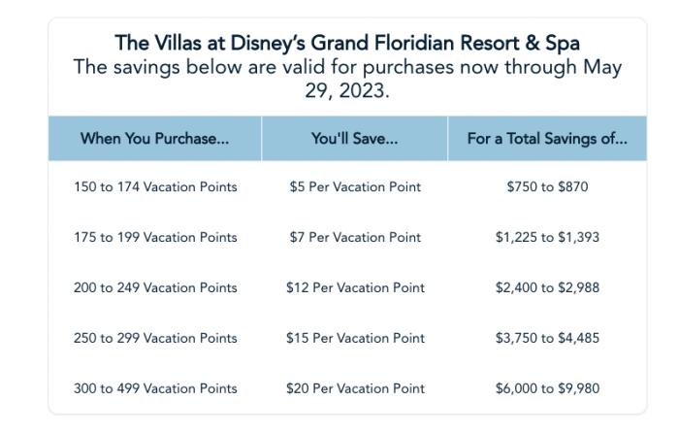The width and height of the screenshot is (679, 434).
Task: Click the Villas at Disney's Grand Floridian title
Action: point(347,43)
